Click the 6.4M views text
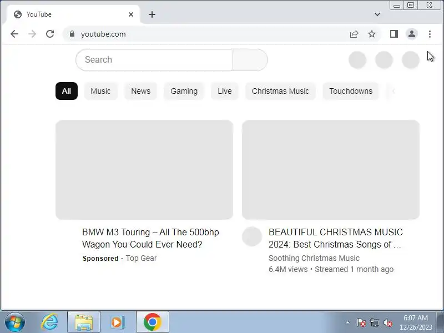The width and height of the screenshot is (444, 333). (x=288, y=269)
